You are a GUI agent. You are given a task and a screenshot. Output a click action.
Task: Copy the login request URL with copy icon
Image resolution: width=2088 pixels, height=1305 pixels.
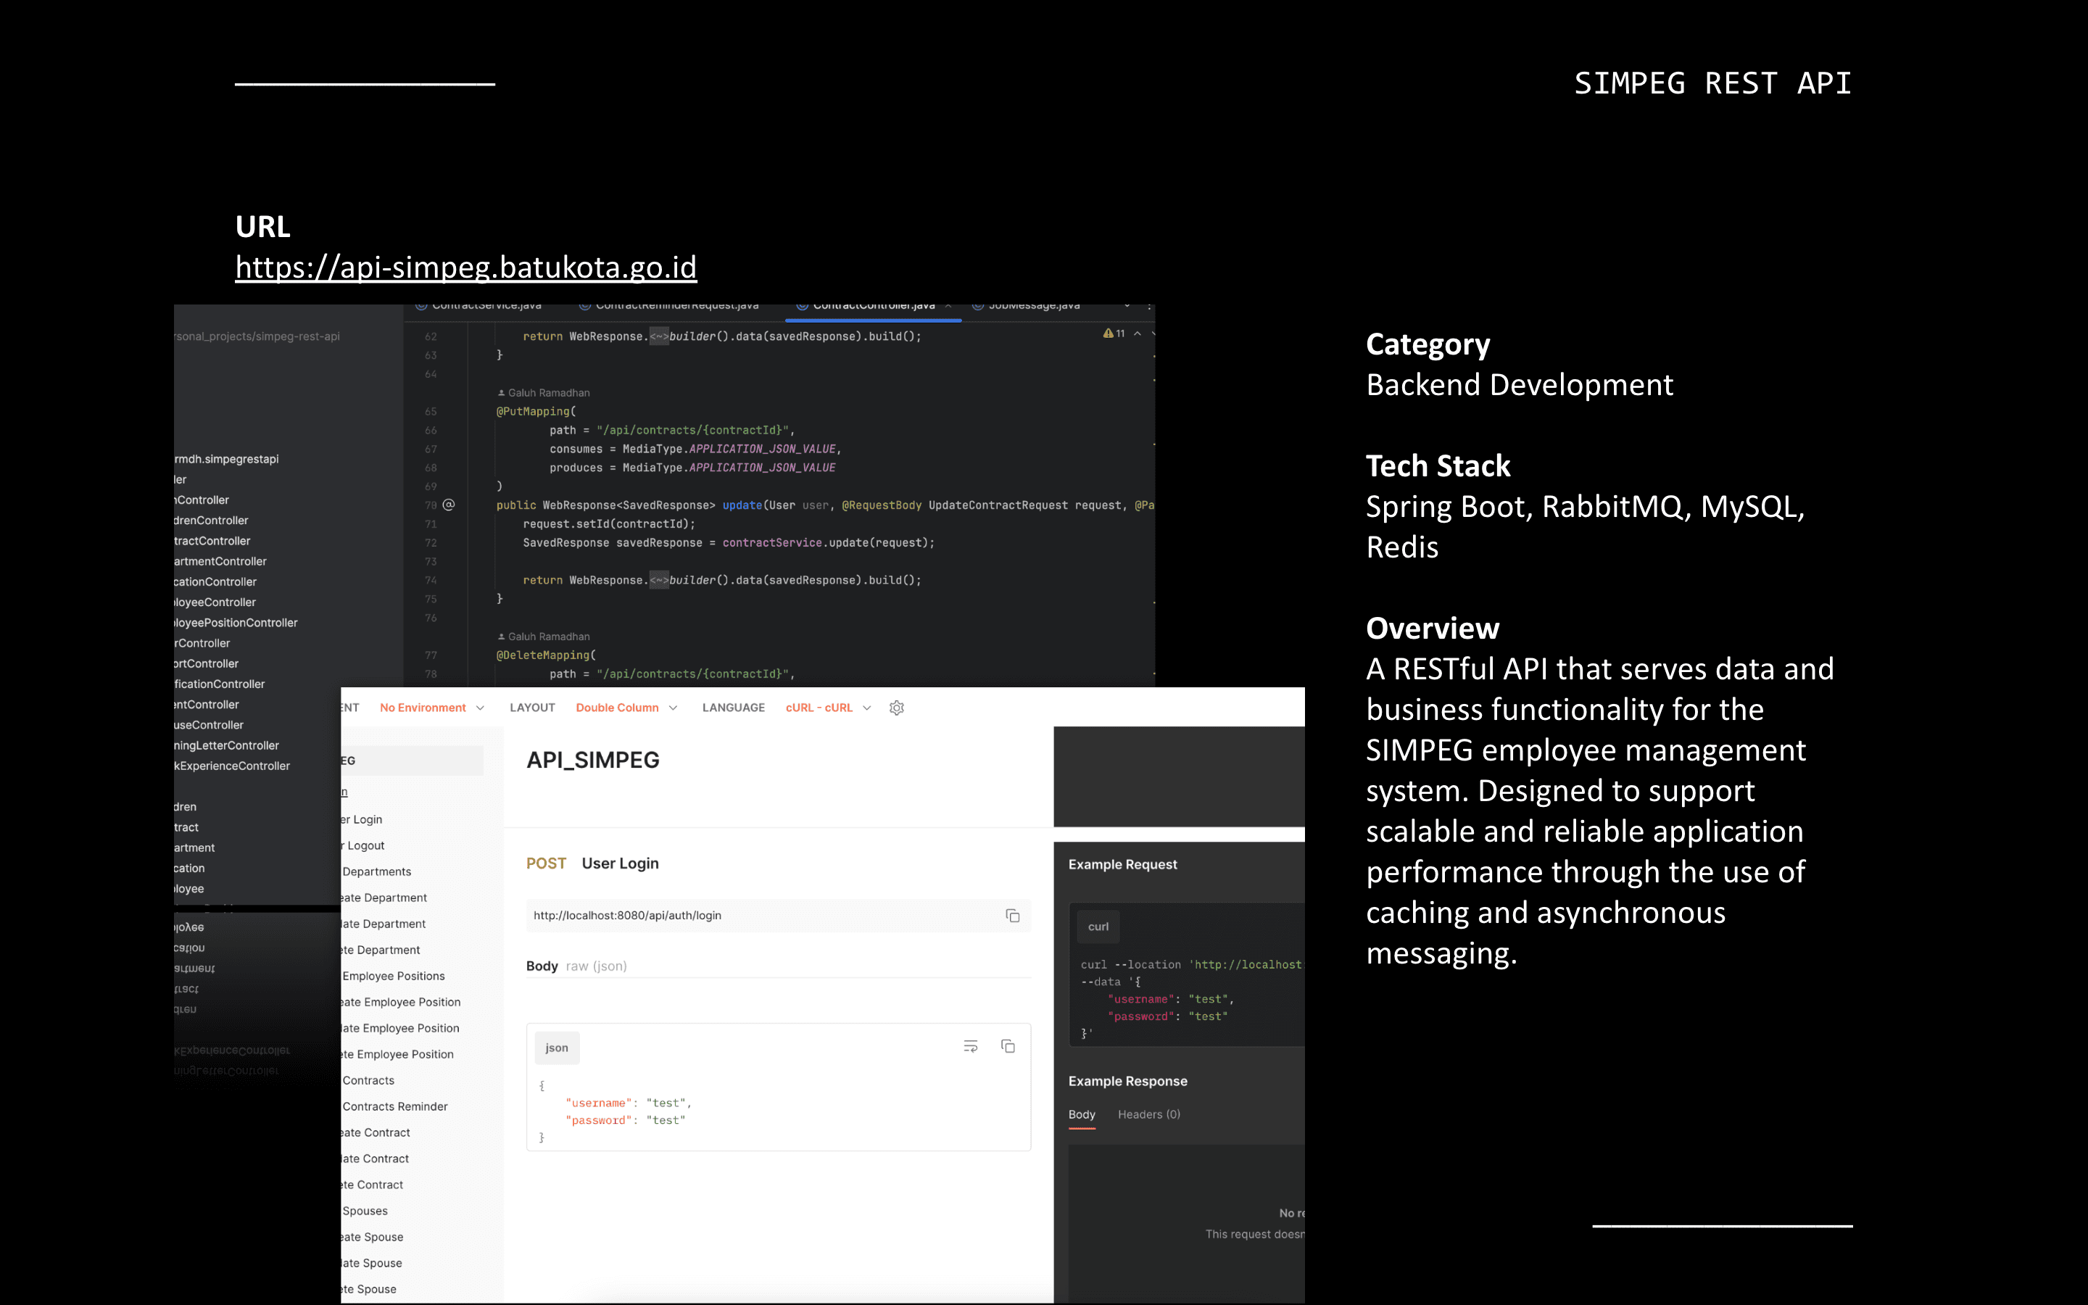tap(1012, 916)
